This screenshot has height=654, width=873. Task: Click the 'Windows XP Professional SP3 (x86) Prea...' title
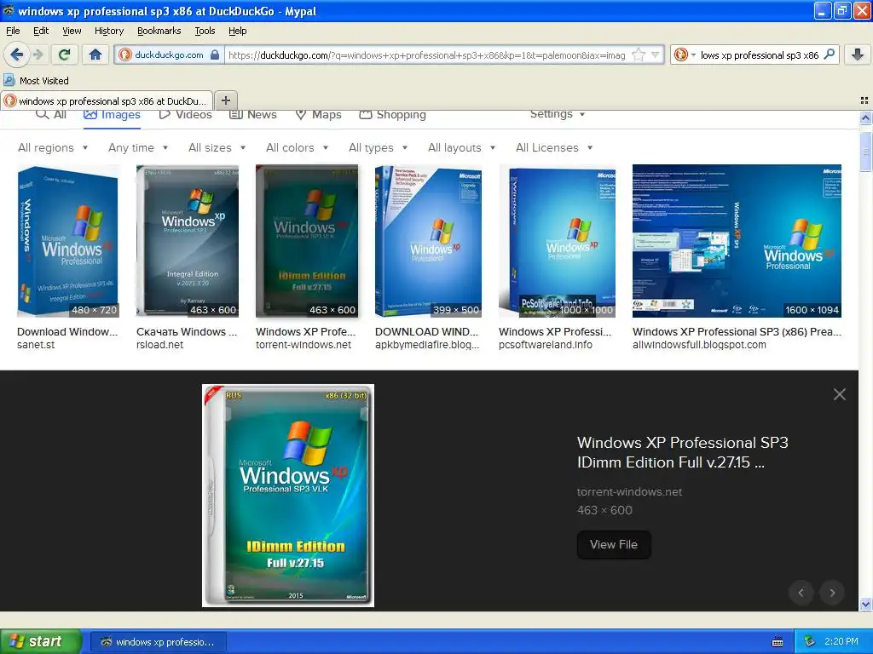737,331
